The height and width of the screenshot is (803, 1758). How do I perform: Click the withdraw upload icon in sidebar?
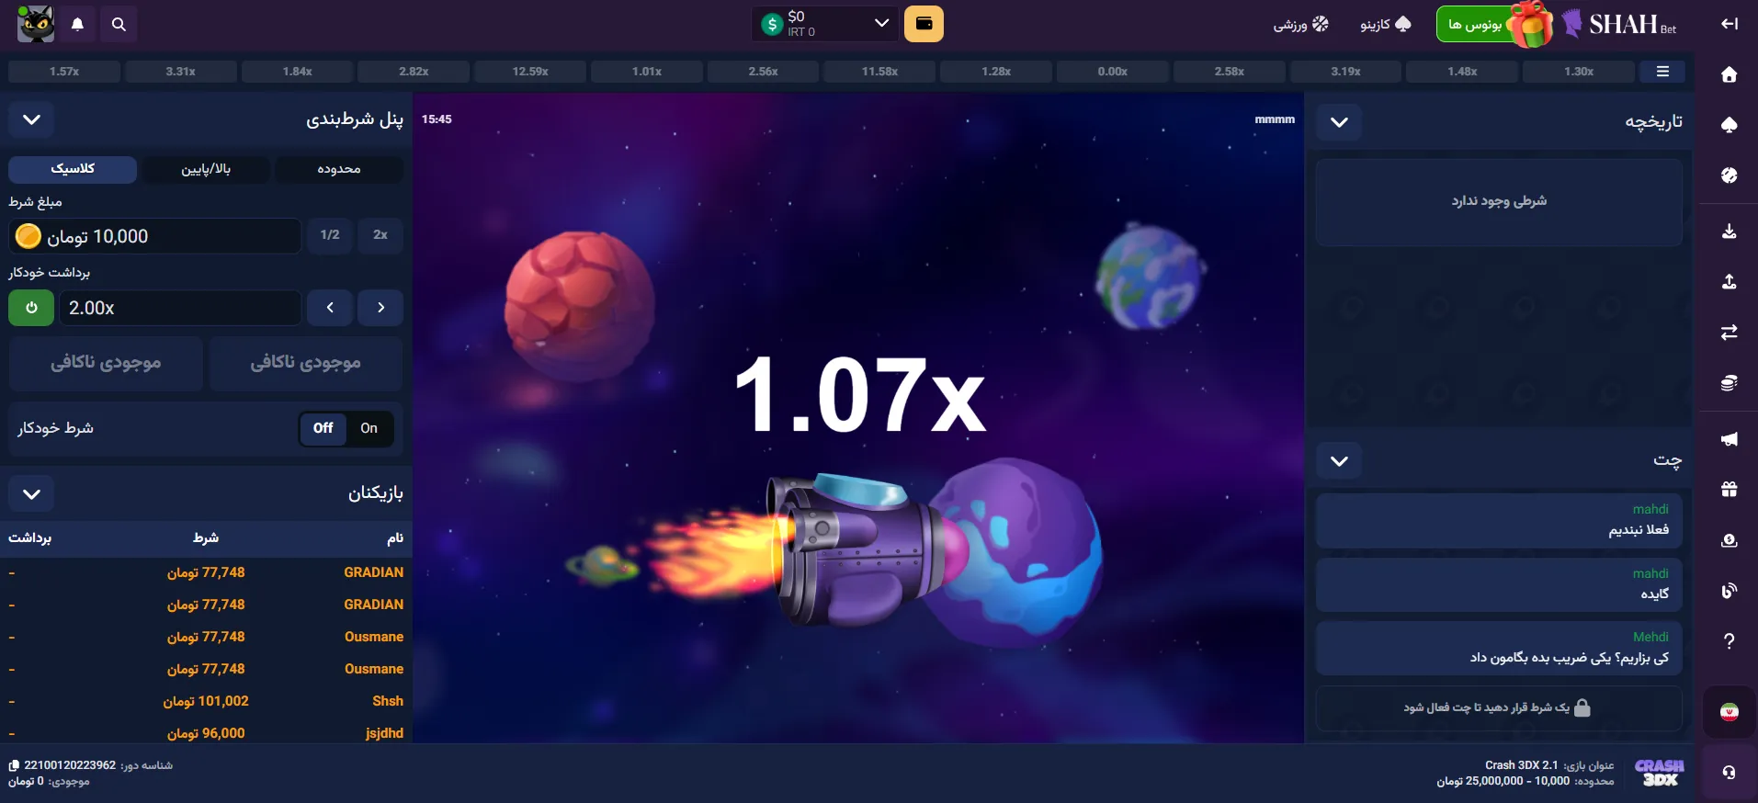(1729, 281)
